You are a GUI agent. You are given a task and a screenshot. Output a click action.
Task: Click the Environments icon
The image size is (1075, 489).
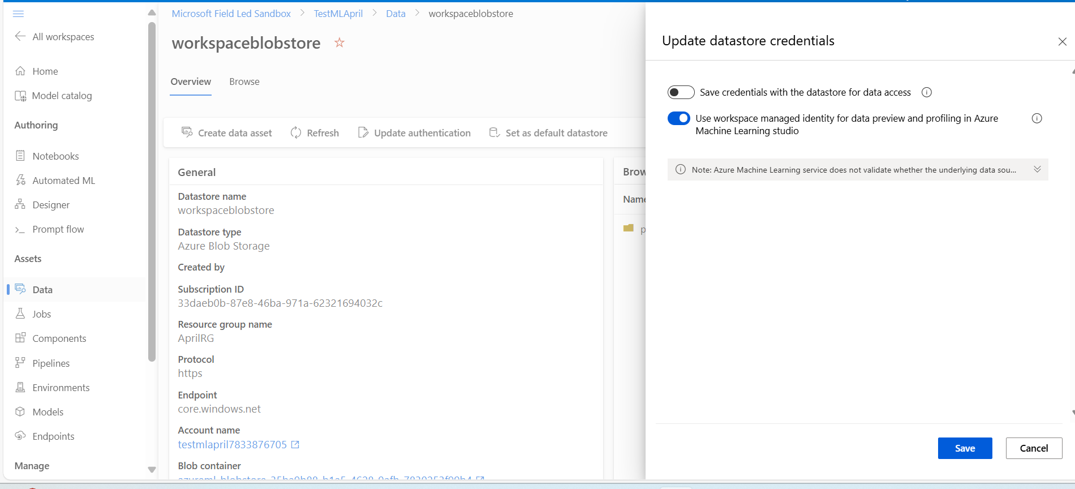point(20,387)
